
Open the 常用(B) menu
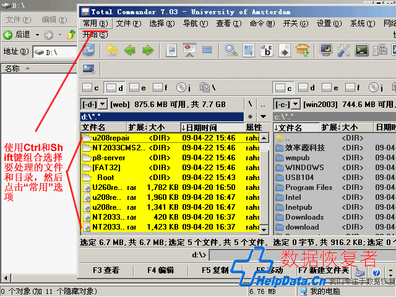click(95, 24)
